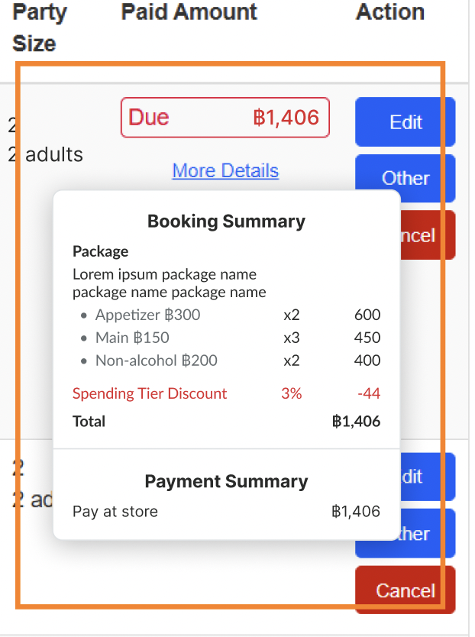
Task: Click the second booking's partially hidden Edit button
Action: coord(428,477)
